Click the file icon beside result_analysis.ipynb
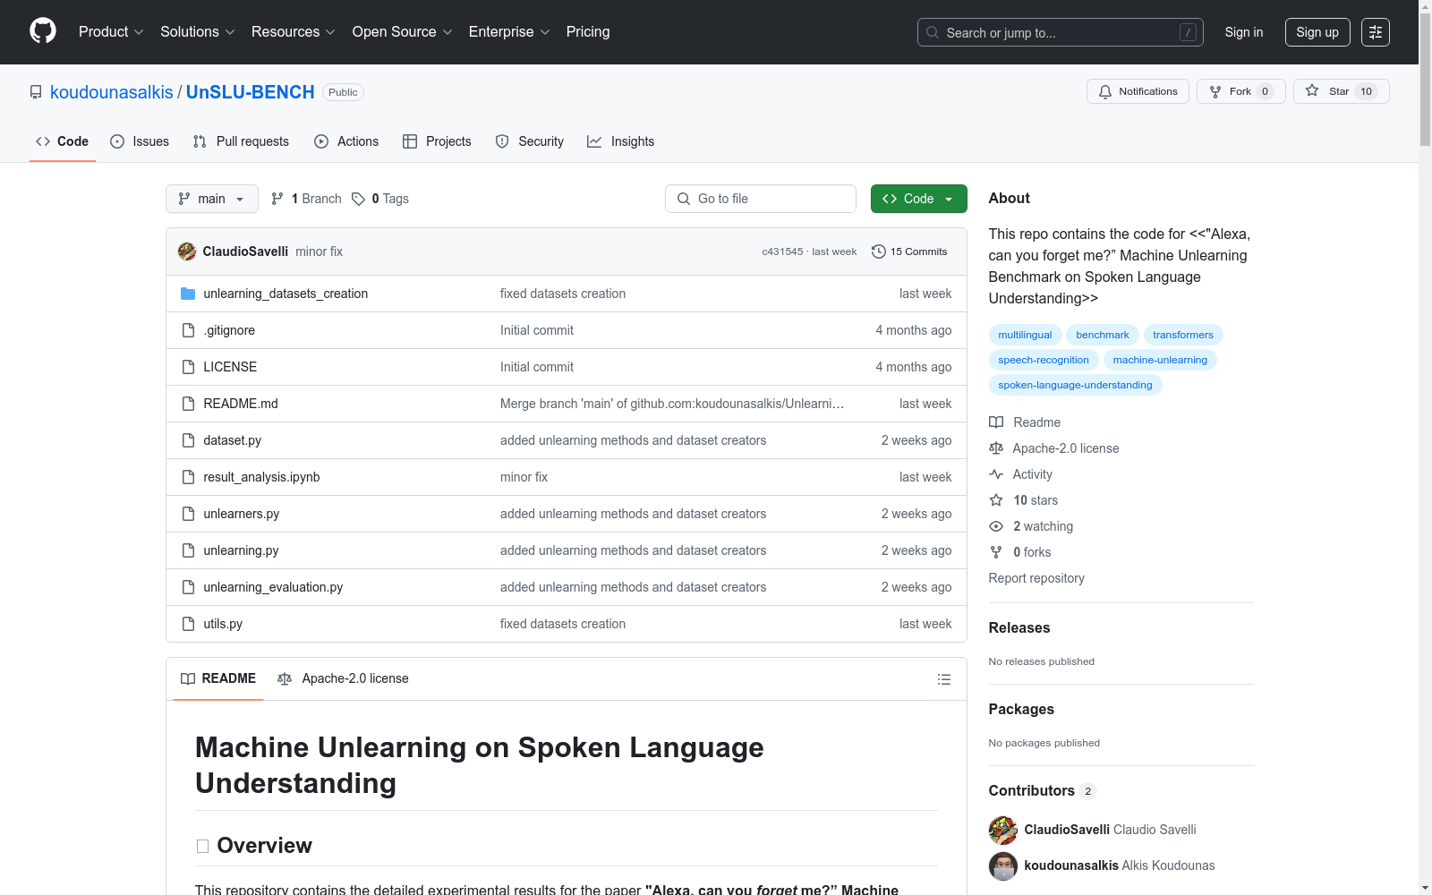Viewport: 1432px width, 895px height. pos(188,477)
